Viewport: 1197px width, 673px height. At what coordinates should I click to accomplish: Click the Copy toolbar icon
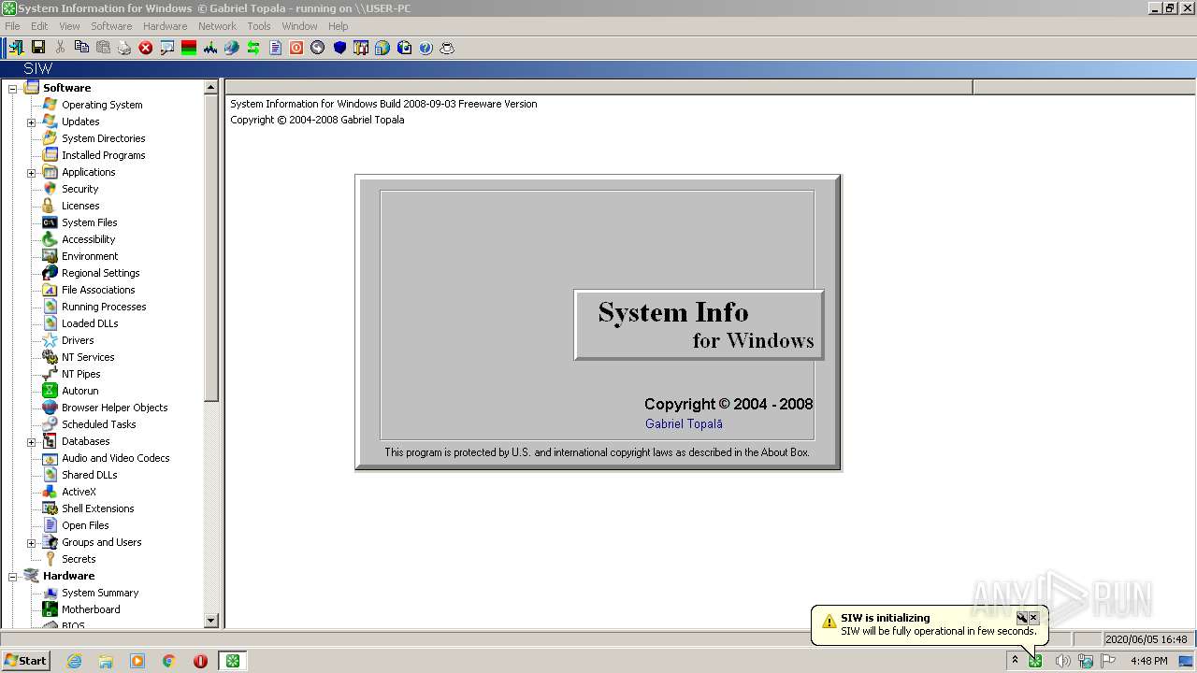tap(81, 47)
